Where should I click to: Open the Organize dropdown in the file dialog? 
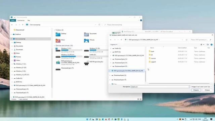114,45
